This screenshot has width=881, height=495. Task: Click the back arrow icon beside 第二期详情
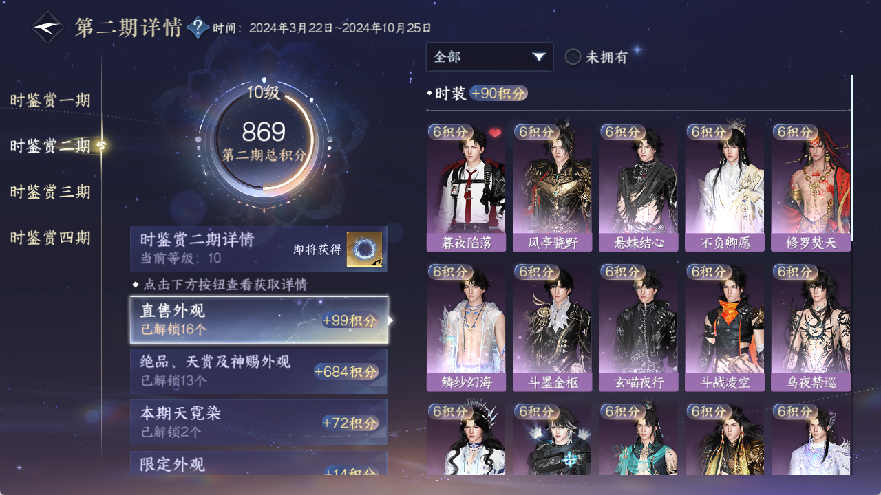[x=48, y=27]
